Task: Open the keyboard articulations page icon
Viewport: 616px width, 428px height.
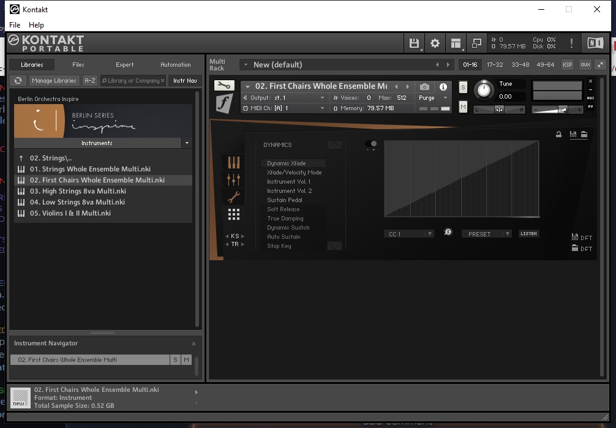Action: tap(234, 162)
